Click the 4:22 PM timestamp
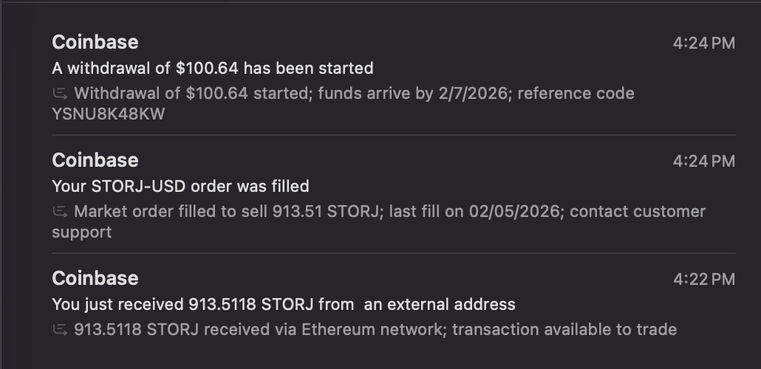This screenshot has height=369, width=761. pos(703,280)
